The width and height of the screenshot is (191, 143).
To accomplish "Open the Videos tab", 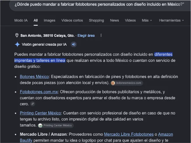I will click(x=130, y=20).
